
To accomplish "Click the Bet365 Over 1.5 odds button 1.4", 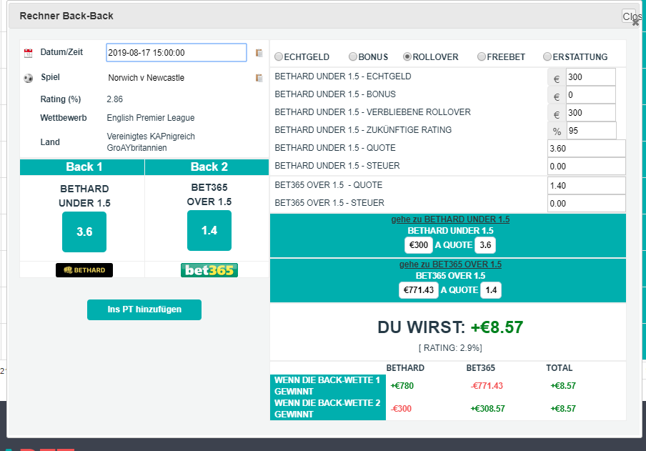I will 209,230.
